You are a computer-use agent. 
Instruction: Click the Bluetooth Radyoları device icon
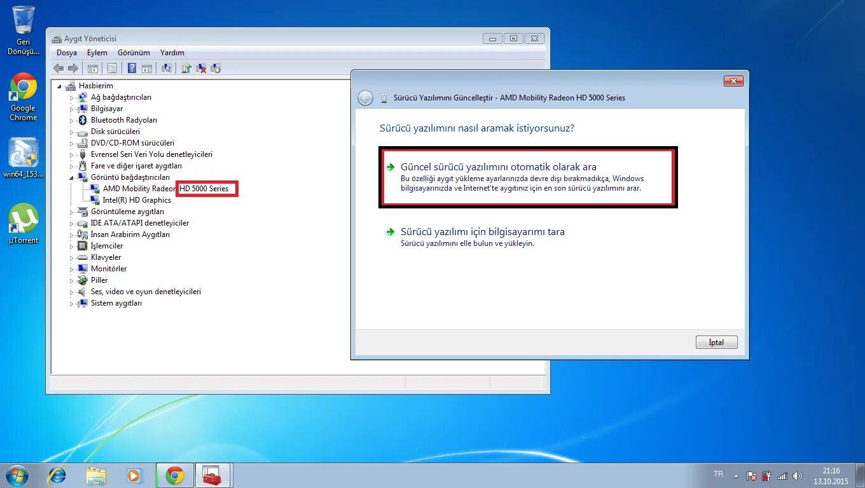(82, 120)
